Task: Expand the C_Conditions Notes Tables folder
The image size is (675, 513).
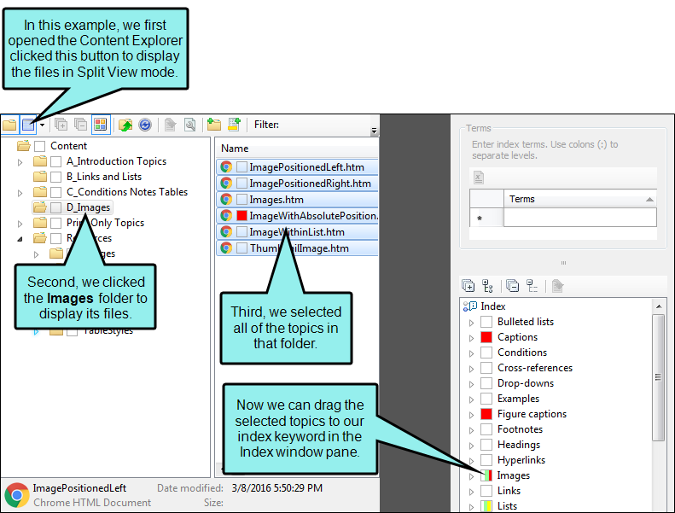Action: pos(20,192)
